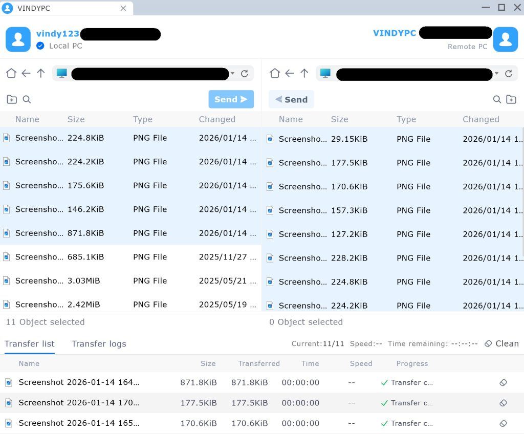Sort remote files by Name column
Image resolution: width=524 pixels, height=434 pixels.
coord(291,119)
